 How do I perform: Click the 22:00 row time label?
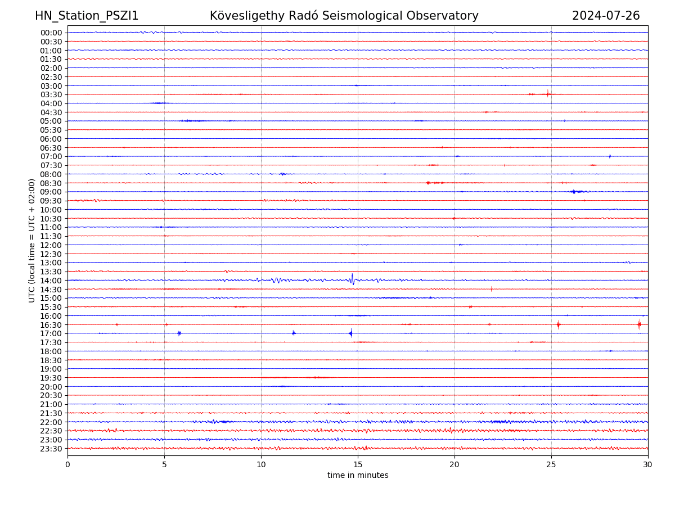pyautogui.click(x=51, y=422)
